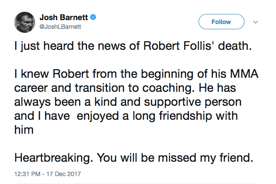Screen dimensions: 276x184
Task: Click the 12:31 PM time in the timestamp
Action: coord(27,174)
